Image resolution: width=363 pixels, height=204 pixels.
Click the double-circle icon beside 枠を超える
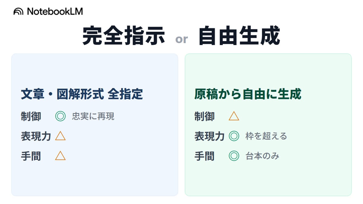click(x=234, y=136)
